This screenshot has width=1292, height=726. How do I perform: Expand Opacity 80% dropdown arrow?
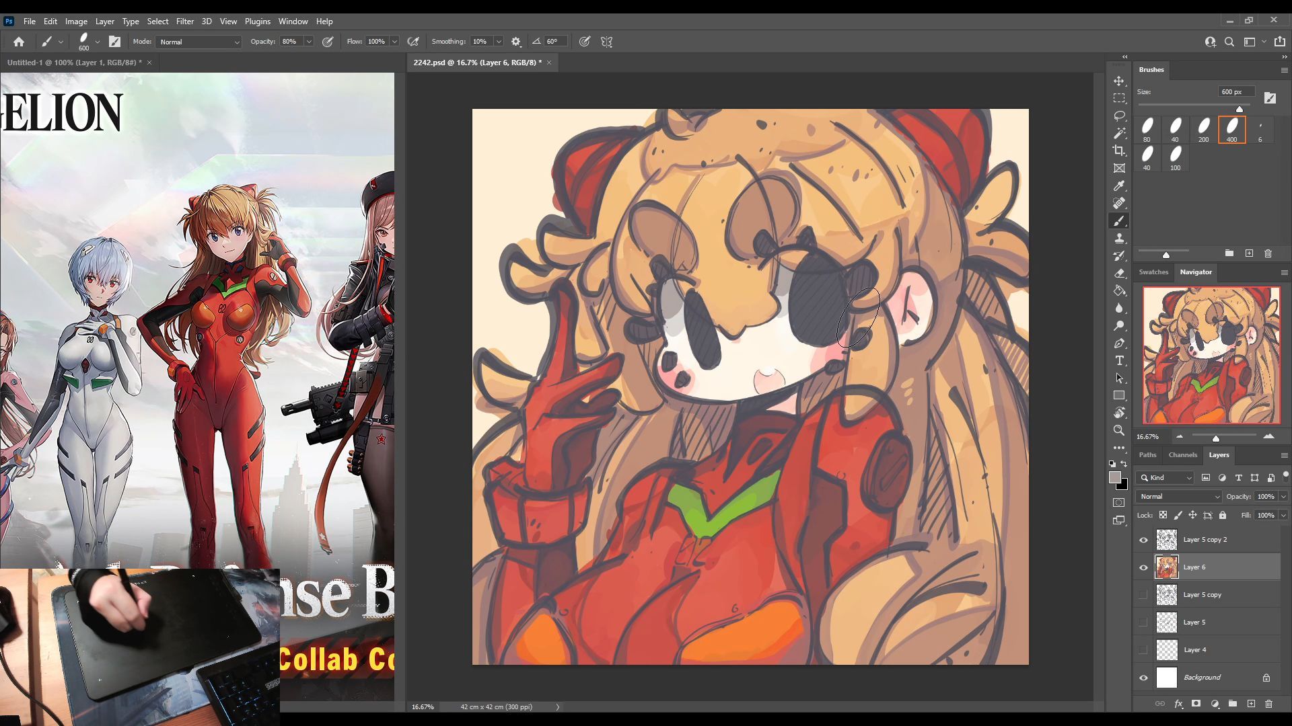pyautogui.click(x=309, y=42)
